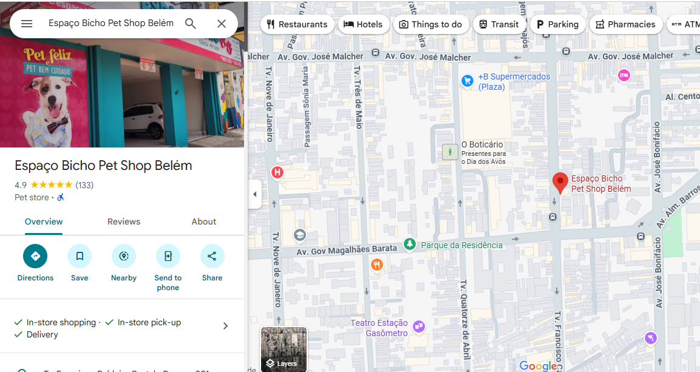Click the purple marker near bottom right
The image size is (700, 372).
click(650, 338)
